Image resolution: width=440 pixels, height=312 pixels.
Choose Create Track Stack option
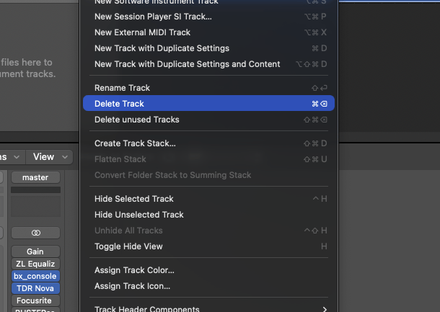[208, 143]
